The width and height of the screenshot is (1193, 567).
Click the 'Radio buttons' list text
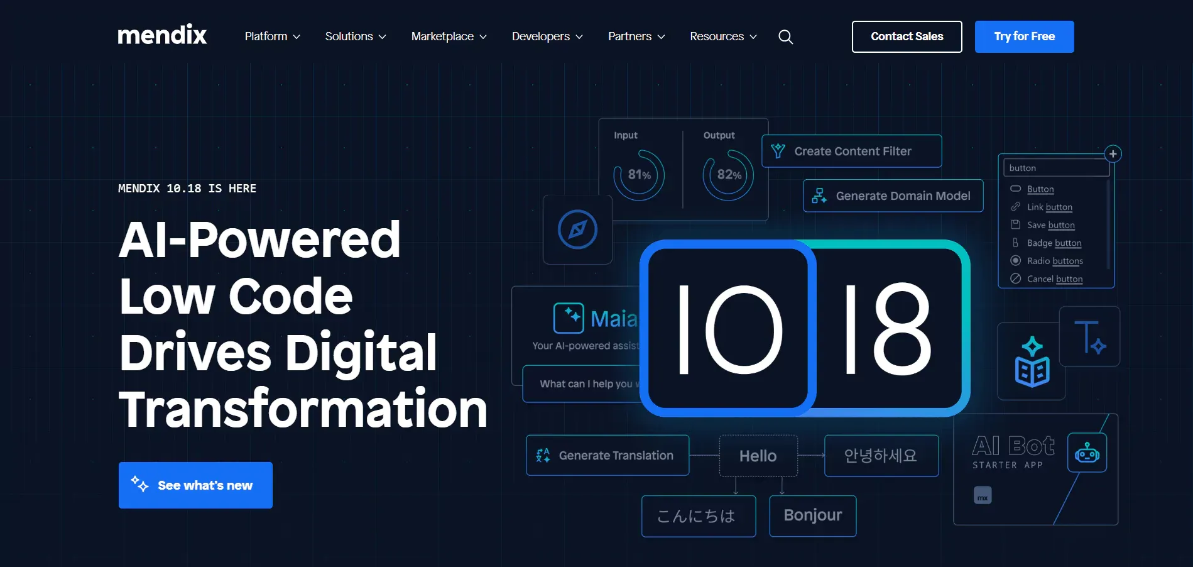(x=1055, y=261)
